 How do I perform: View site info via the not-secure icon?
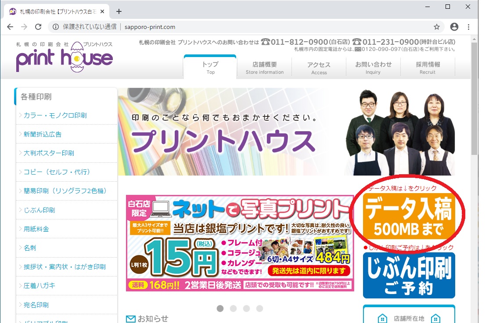coord(55,27)
